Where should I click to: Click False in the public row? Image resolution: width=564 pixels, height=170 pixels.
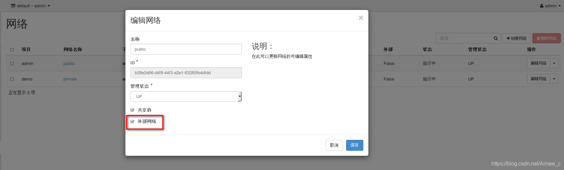[389, 64]
